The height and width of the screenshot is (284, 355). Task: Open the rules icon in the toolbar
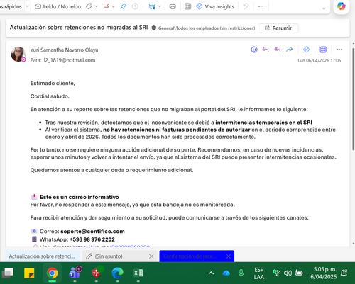152,6
